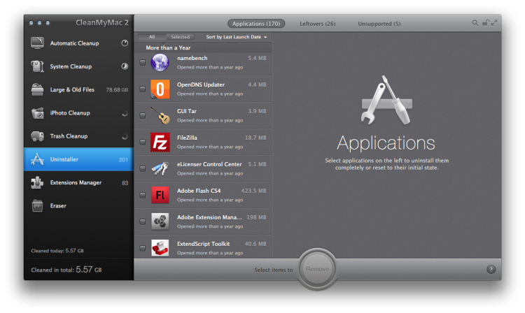Switch to the Unsupported (5) tab
525x313 pixels.
(x=379, y=23)
